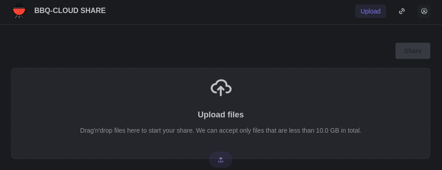
Task: Browse files using the round purple button
Action: coord(221,160)
